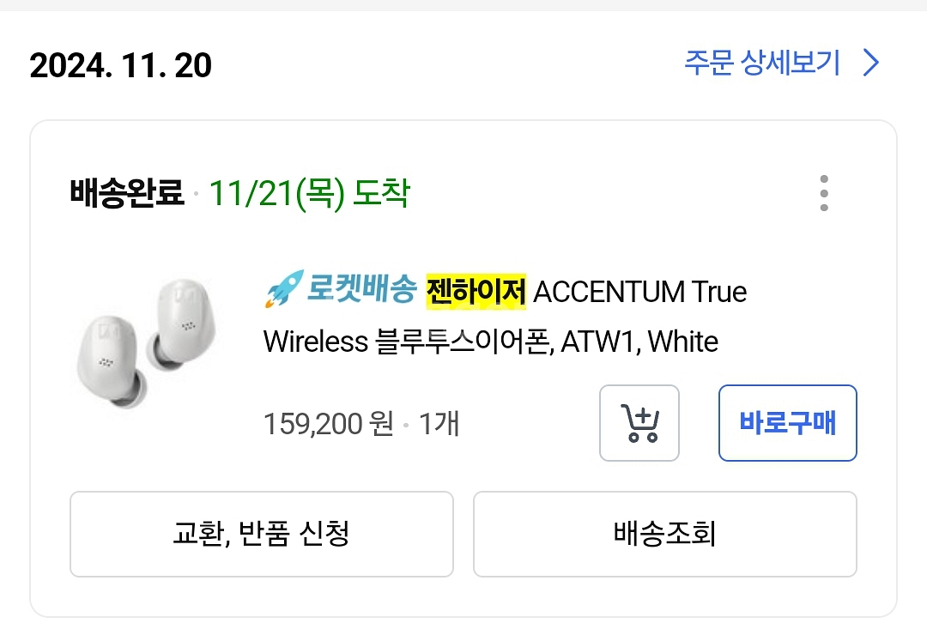
Task: Tap the 블루투스이어폰 text in product name
Action: coord(464,342)
